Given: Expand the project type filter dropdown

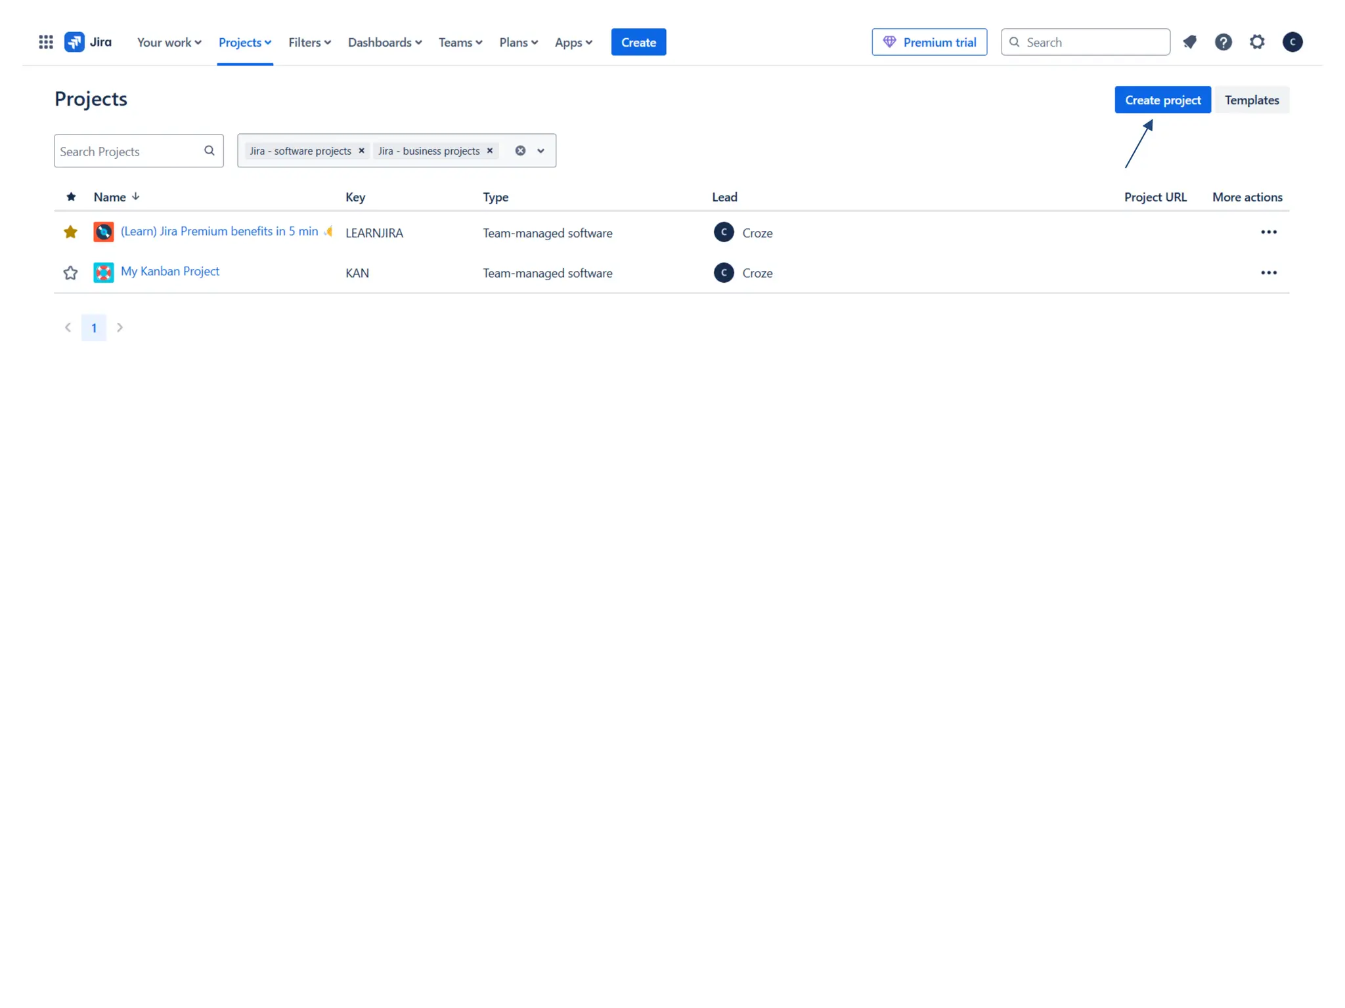Looking at the screenshot, I should (x=540, y=151).
